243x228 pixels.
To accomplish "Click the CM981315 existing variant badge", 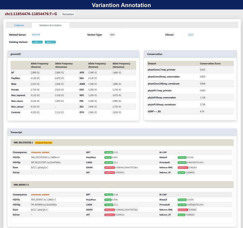I will 50,42.
